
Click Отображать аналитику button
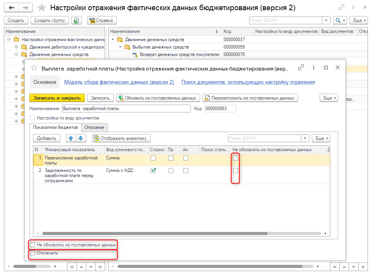pyautogui.click(x=121, y=138)
